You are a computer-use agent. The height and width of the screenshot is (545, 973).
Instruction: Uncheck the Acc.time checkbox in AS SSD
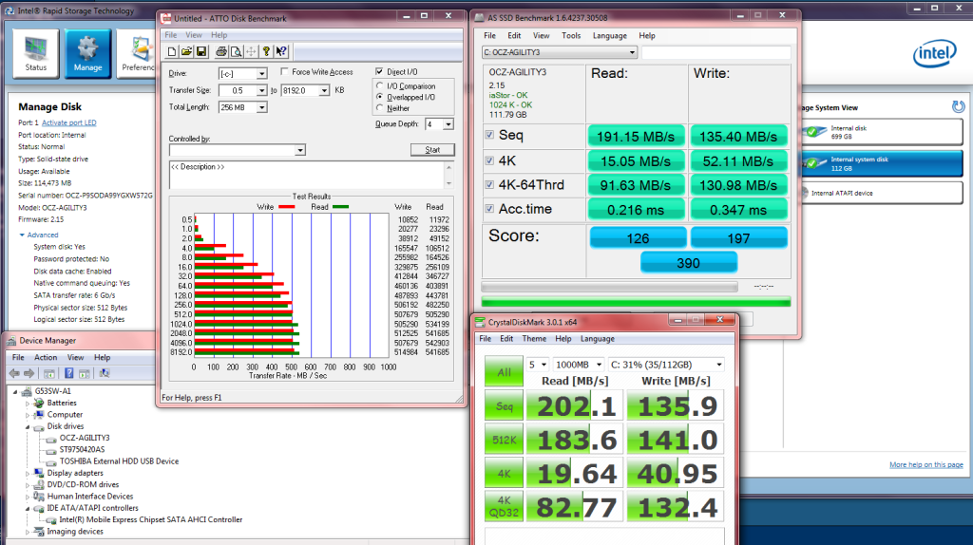489,209
